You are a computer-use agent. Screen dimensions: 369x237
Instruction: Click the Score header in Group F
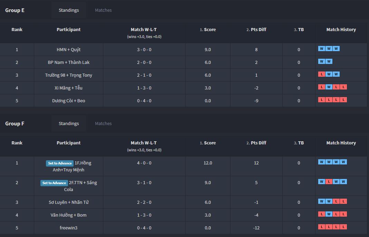tap(208, 143)
